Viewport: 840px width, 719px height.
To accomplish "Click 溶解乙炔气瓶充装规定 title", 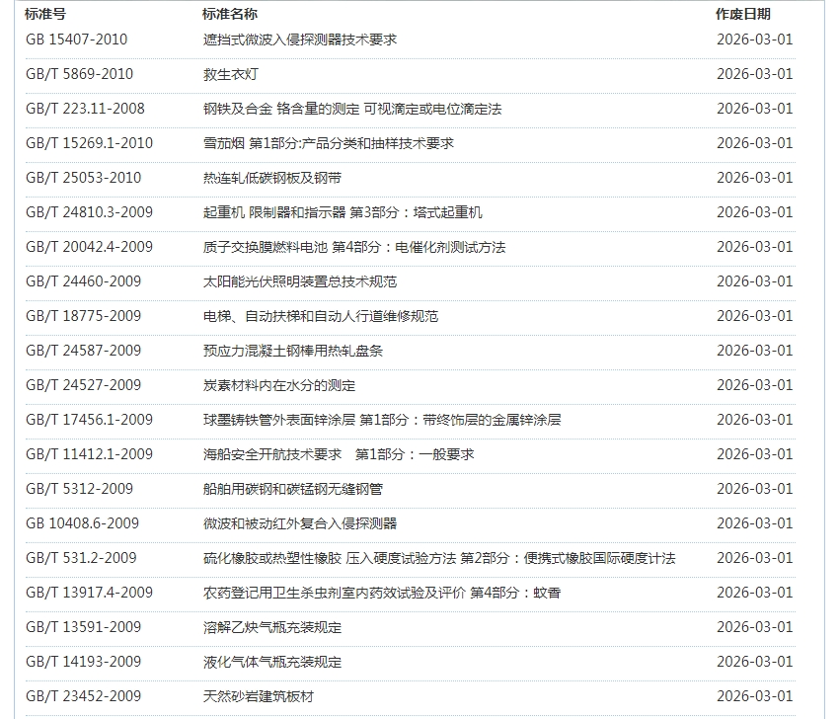I will [271, 627].
